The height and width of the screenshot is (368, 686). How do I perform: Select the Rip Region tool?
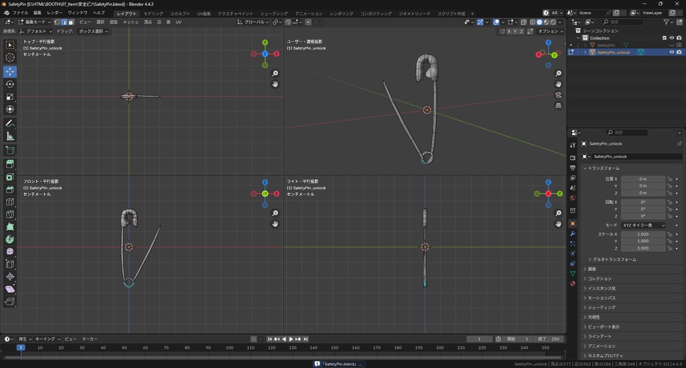(x=9, y=302)
